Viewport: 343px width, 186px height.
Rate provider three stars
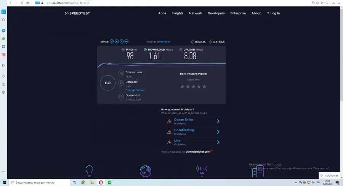(193, 87)
